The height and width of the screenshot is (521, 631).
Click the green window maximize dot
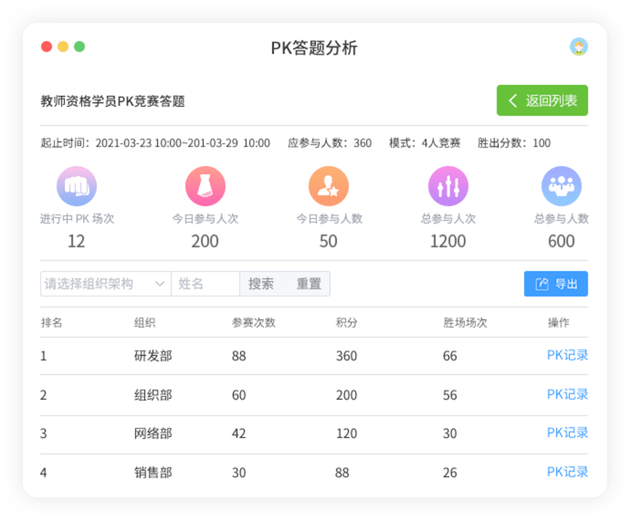point(79,47)
